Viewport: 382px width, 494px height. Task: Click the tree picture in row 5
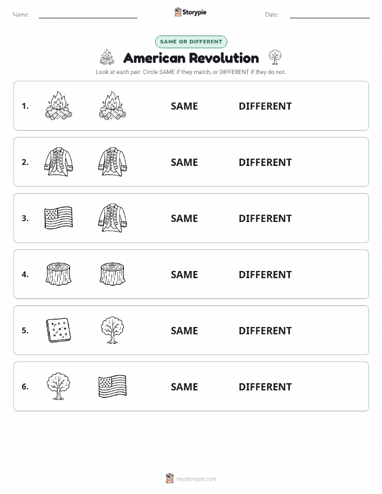[113, 330]
